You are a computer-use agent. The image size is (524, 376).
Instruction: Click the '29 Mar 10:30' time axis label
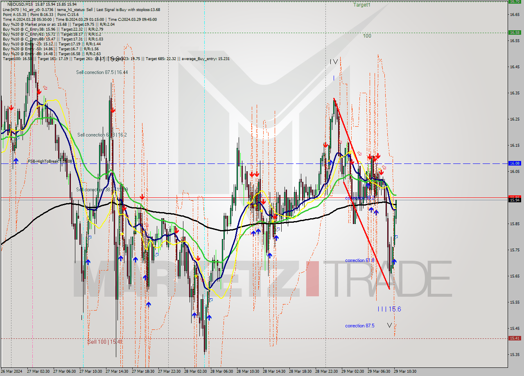[405, 372]
